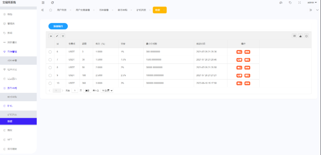Click the refresh icon in the top bar

(52, 3)
